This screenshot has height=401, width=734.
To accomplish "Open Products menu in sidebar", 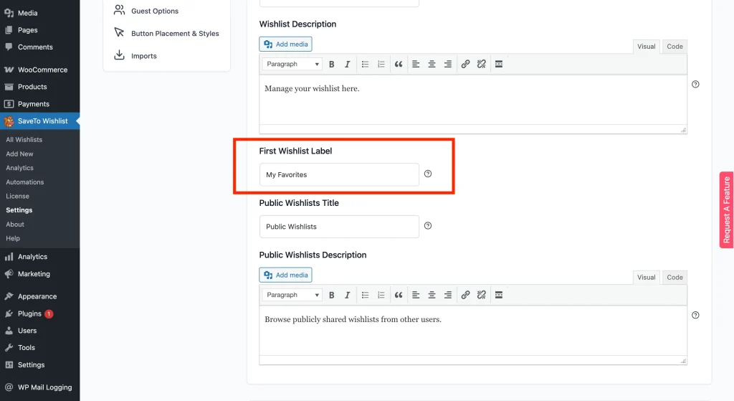I will tap(40, 87).
